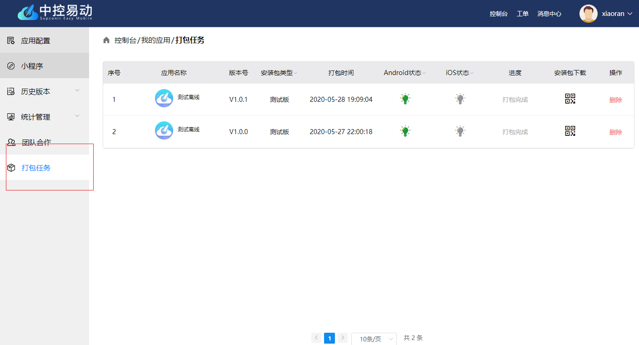The height and width of the screenshot is (345, 639).
Task: Click the 统计管理 sidebar icon
Action: point(11,117)
